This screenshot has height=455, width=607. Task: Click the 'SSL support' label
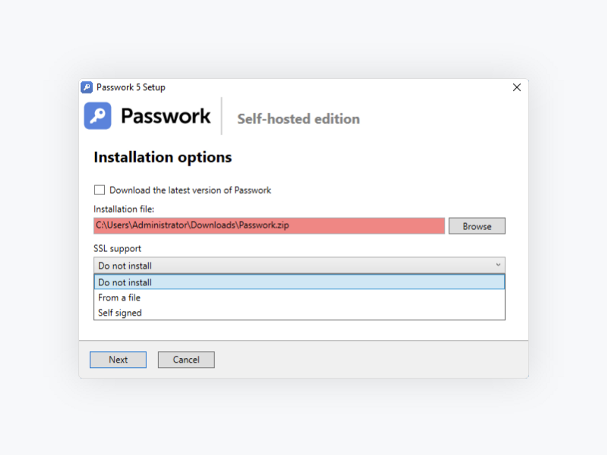coord(117,249)
